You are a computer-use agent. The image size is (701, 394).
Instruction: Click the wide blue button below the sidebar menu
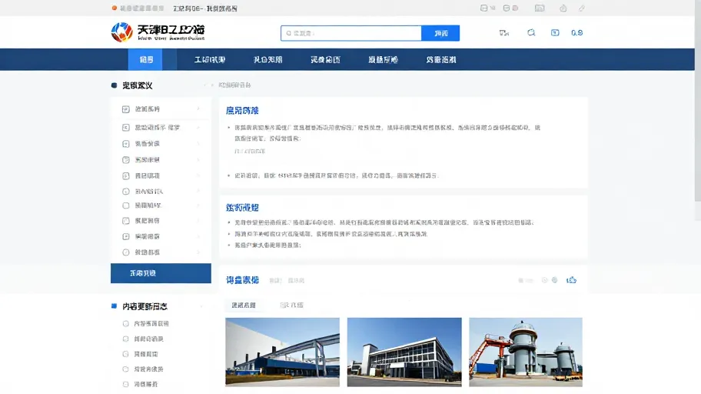coord(161,273)
